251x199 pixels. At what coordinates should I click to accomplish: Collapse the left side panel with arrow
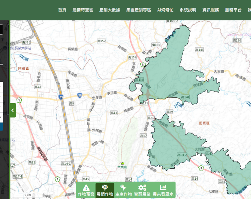(x=13, y=110)
